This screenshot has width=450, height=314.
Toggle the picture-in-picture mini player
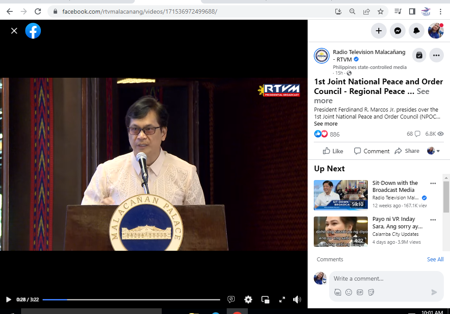point(265,300)
